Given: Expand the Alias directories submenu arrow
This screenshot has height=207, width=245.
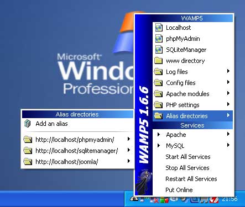Looking at the screenshot, I should click(x=228, y=115).
